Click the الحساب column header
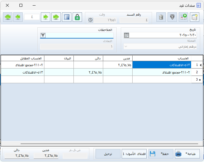The width and height of the screenshot is (204, 162). click(x=162, y=58)
